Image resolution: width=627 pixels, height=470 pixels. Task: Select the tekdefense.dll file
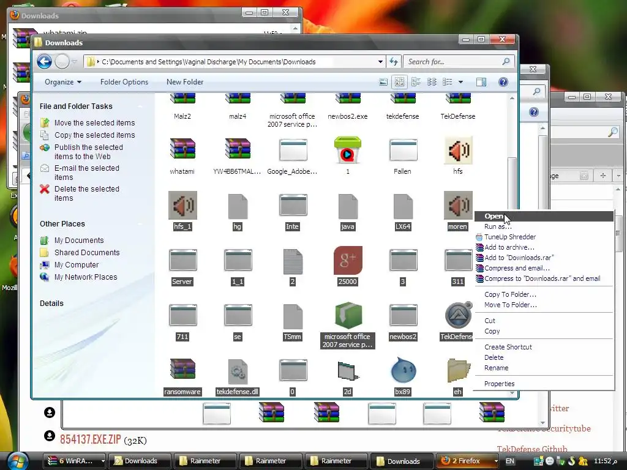238,371
